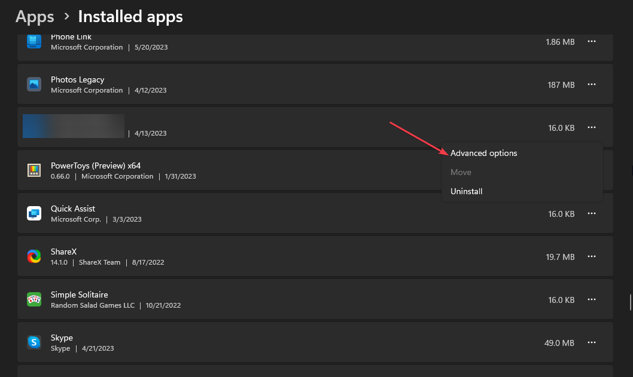633x377 pixels.
Task: Open three-dot menu for 4/13/2023 app
Action: [x=592, y=127]
